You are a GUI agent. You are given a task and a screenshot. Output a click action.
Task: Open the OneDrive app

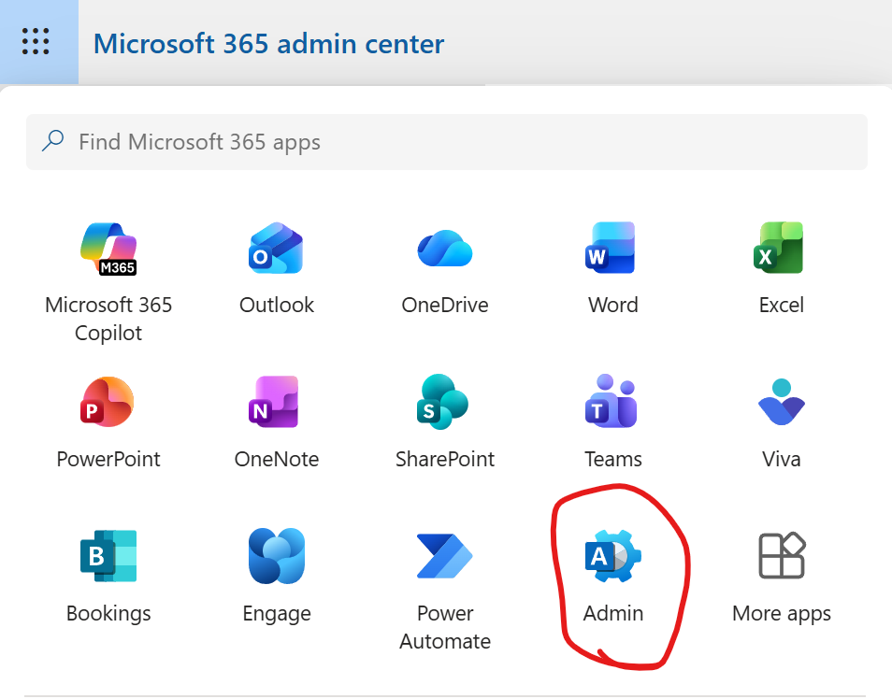445,249
